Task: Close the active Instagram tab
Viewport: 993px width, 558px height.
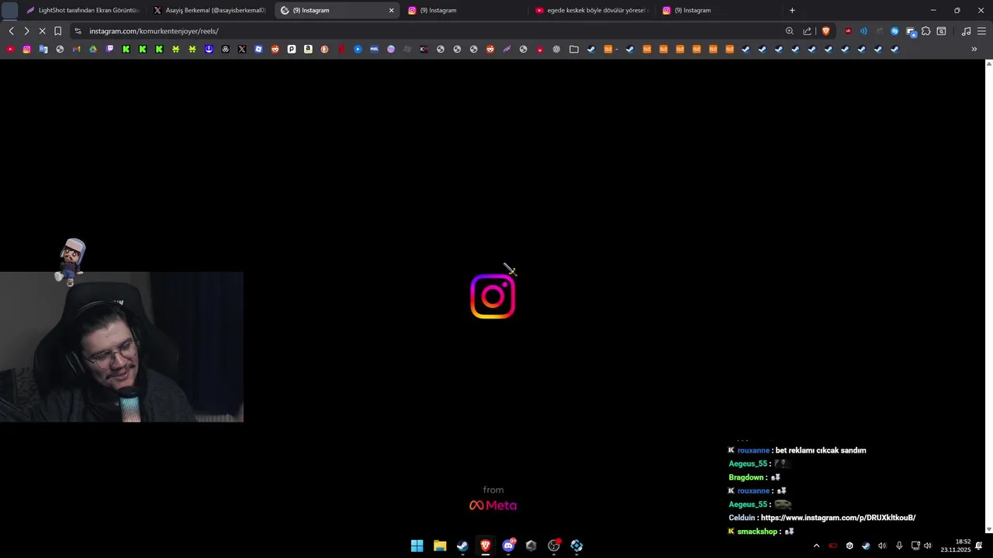Action: pos(391,10)
